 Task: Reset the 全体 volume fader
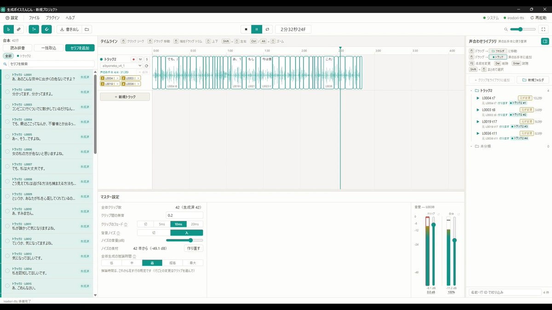coord(459,214)
